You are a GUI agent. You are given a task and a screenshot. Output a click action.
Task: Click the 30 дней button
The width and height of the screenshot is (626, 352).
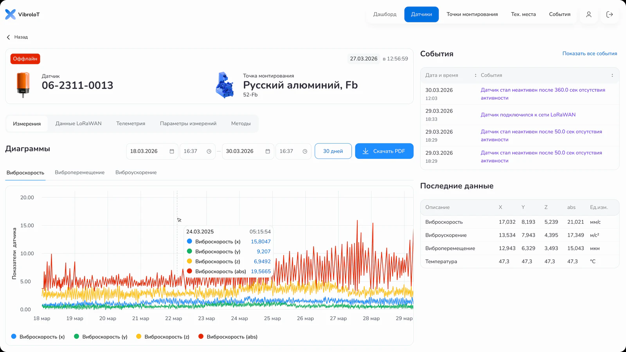click(x=333, y=151)
